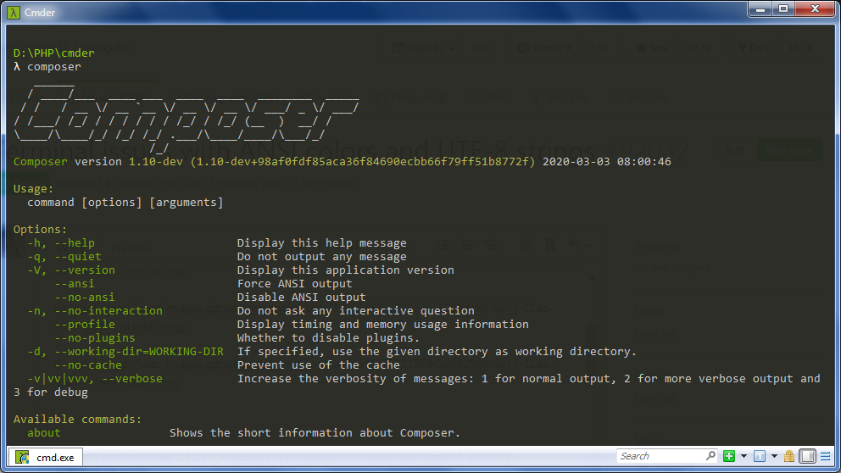
Task: Click the typed 'composer' command text
Action: pyautogui.click(x=54, y=66)
